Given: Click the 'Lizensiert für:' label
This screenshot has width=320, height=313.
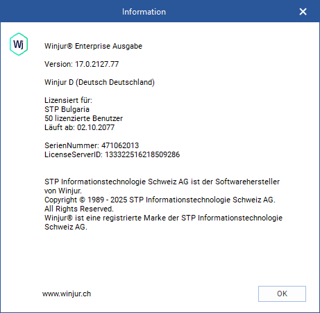Looking at the screenshot, I should 68,100.
